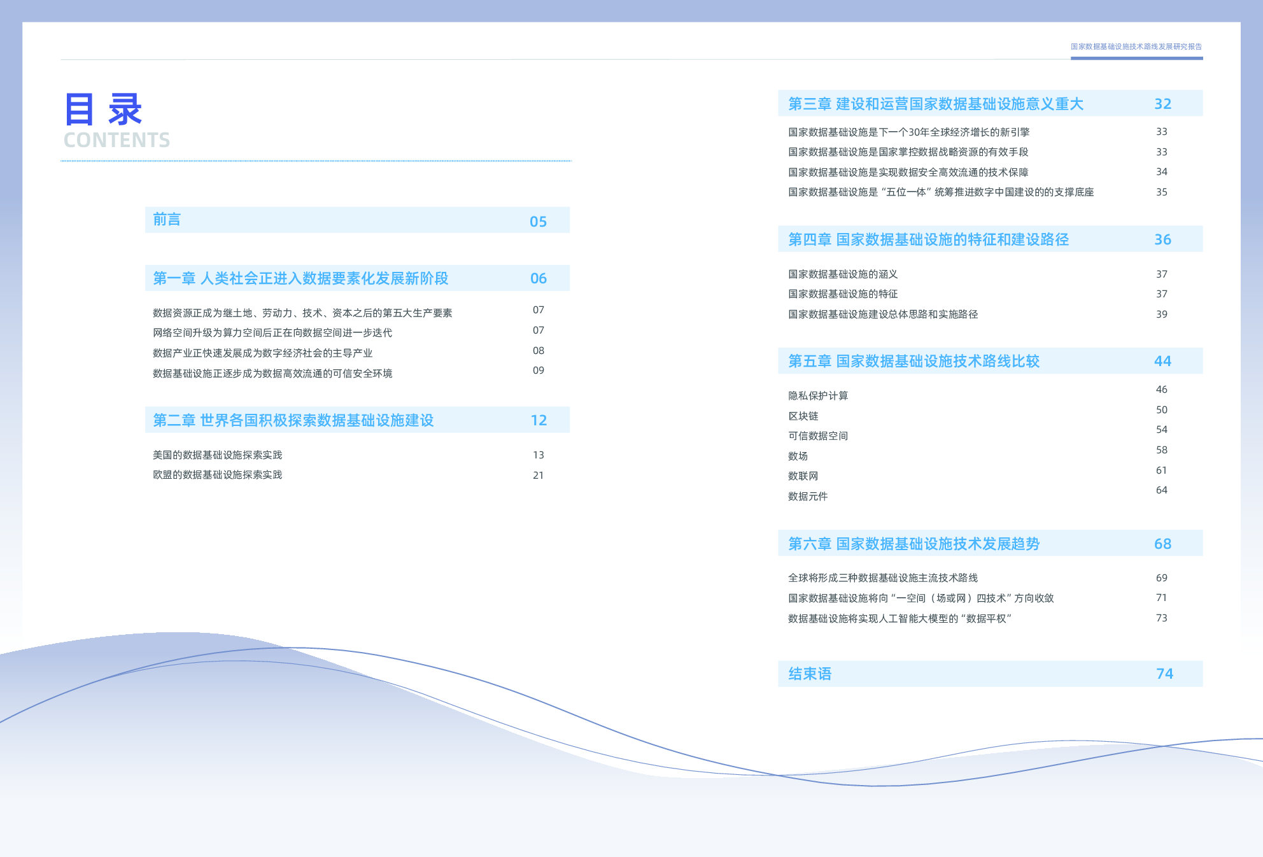Open 第二章 世界各国积极探索数据基础设施建设
1263x857 pixels.
point(357,420)
